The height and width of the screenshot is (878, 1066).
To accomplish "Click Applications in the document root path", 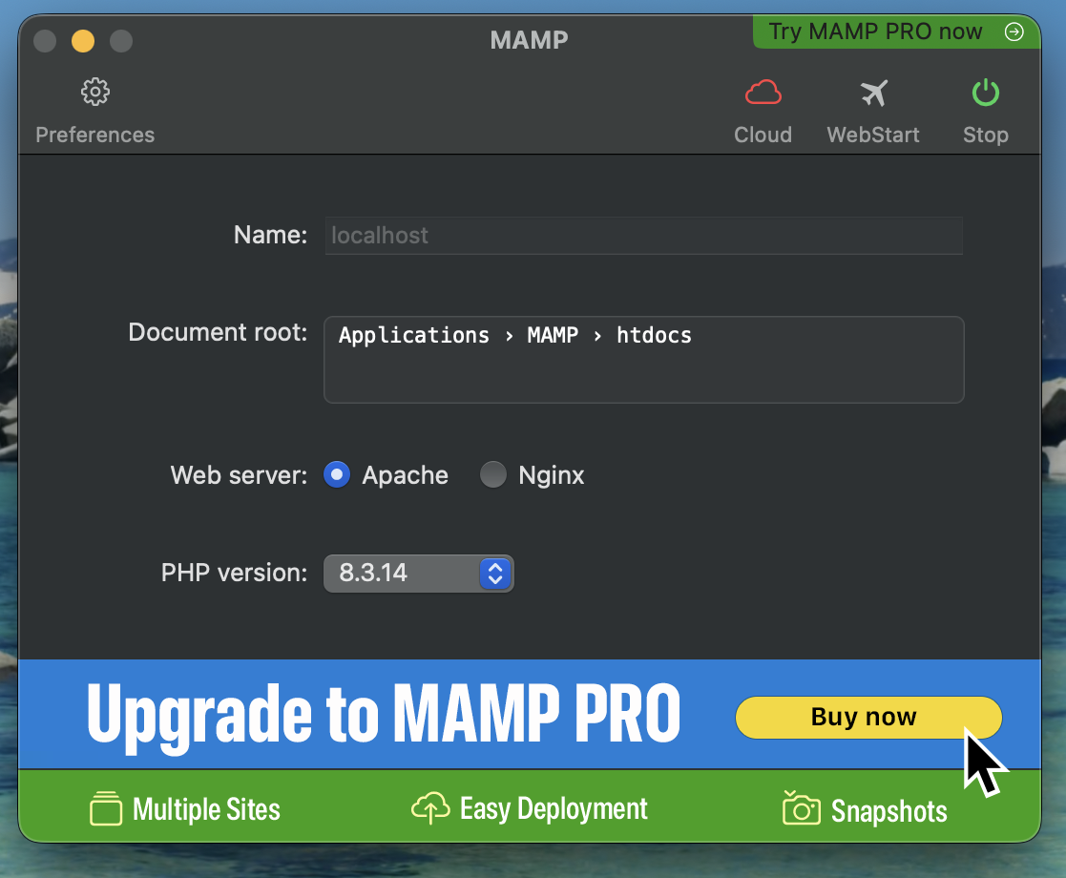I will [414, 335].
